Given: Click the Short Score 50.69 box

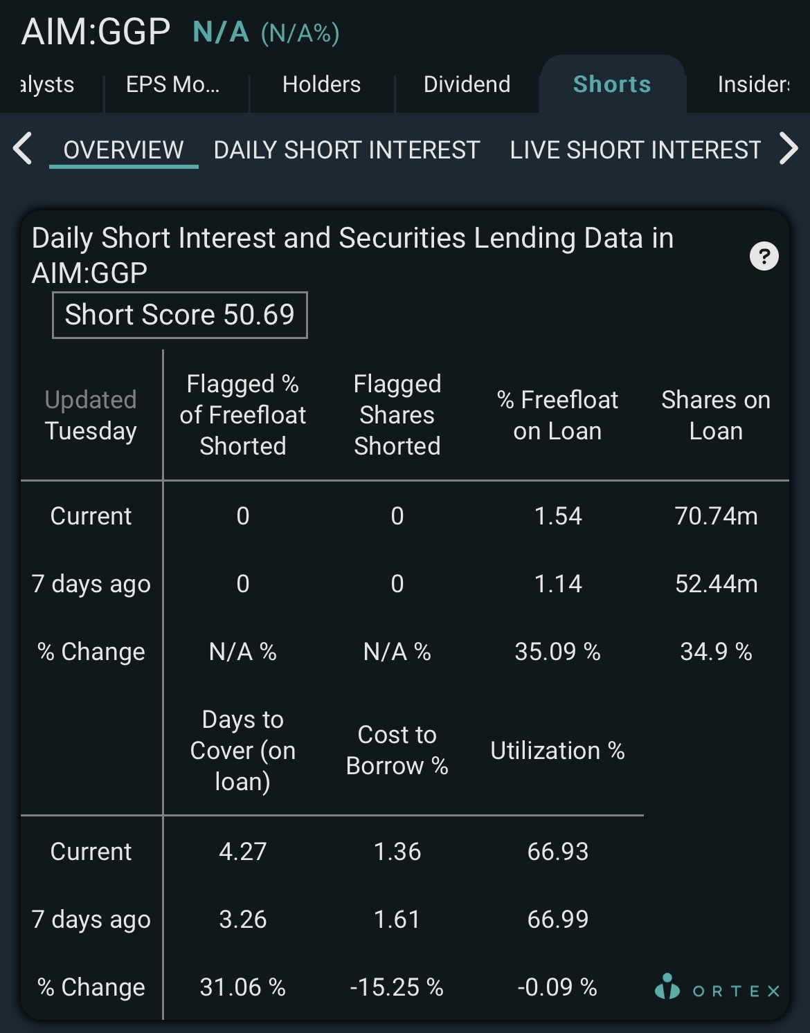Looking at the screenshot, I should tap(180, 315).
